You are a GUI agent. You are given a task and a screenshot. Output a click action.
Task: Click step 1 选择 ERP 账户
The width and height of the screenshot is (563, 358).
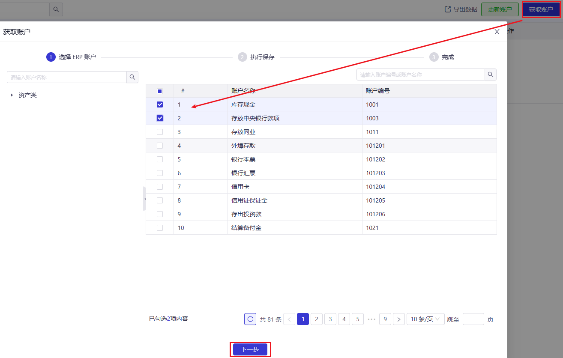pyautogui.click(x=72, y=57)
